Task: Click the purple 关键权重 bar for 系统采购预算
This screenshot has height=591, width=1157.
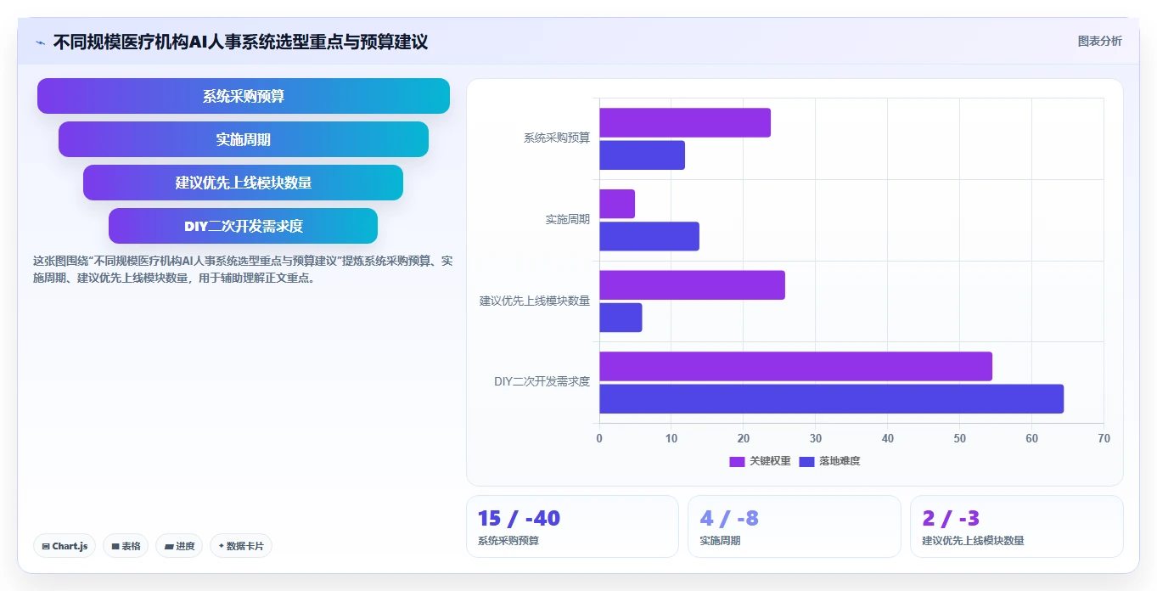Action: (x=685, y=122)
